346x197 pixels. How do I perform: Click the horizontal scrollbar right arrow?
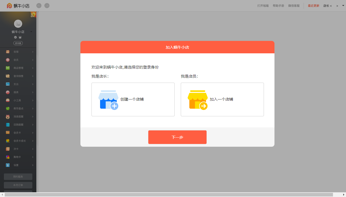[x=344, y=195]
